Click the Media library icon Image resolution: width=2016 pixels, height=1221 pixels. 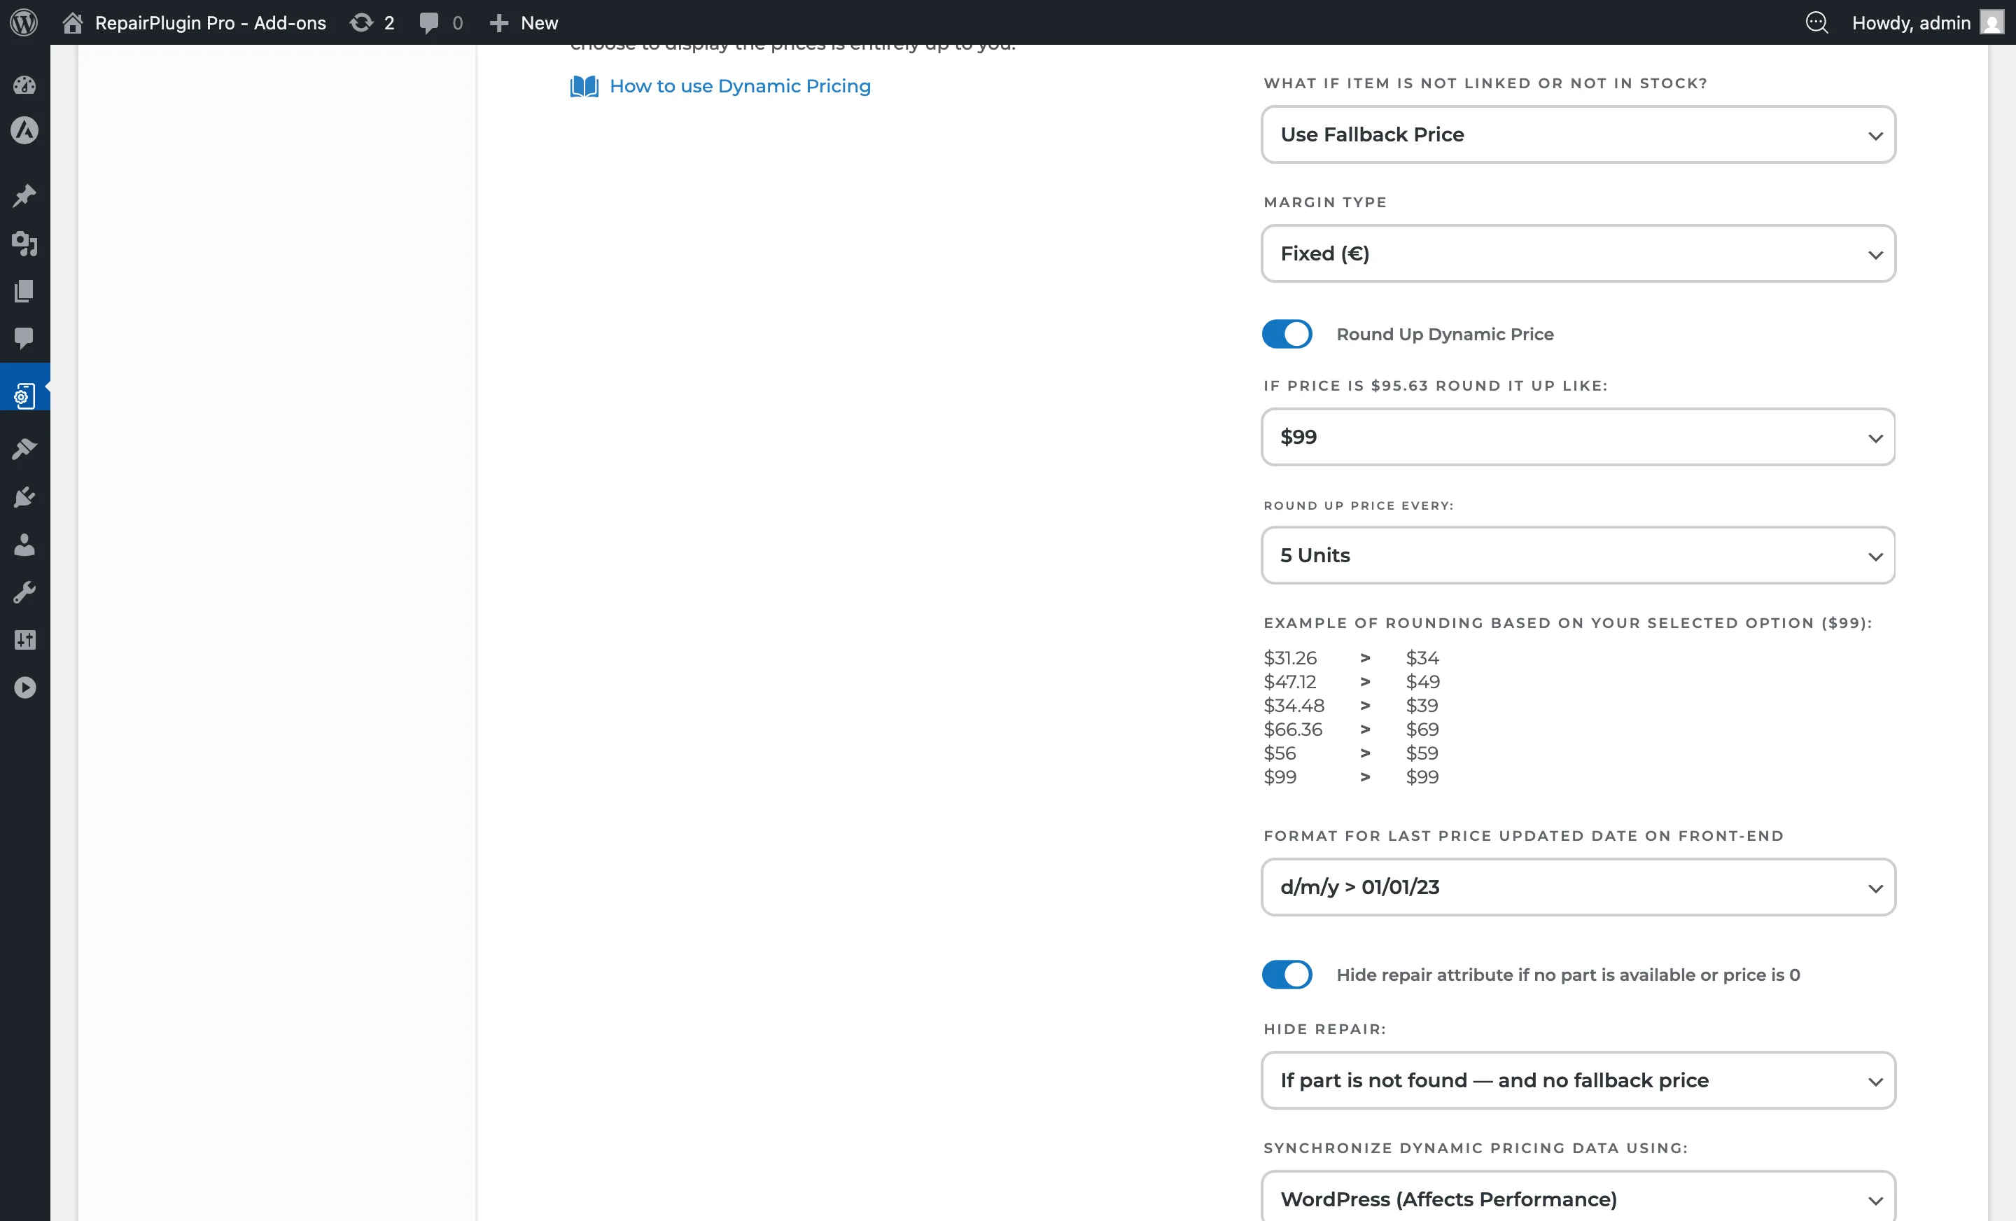tap(24, 244)
